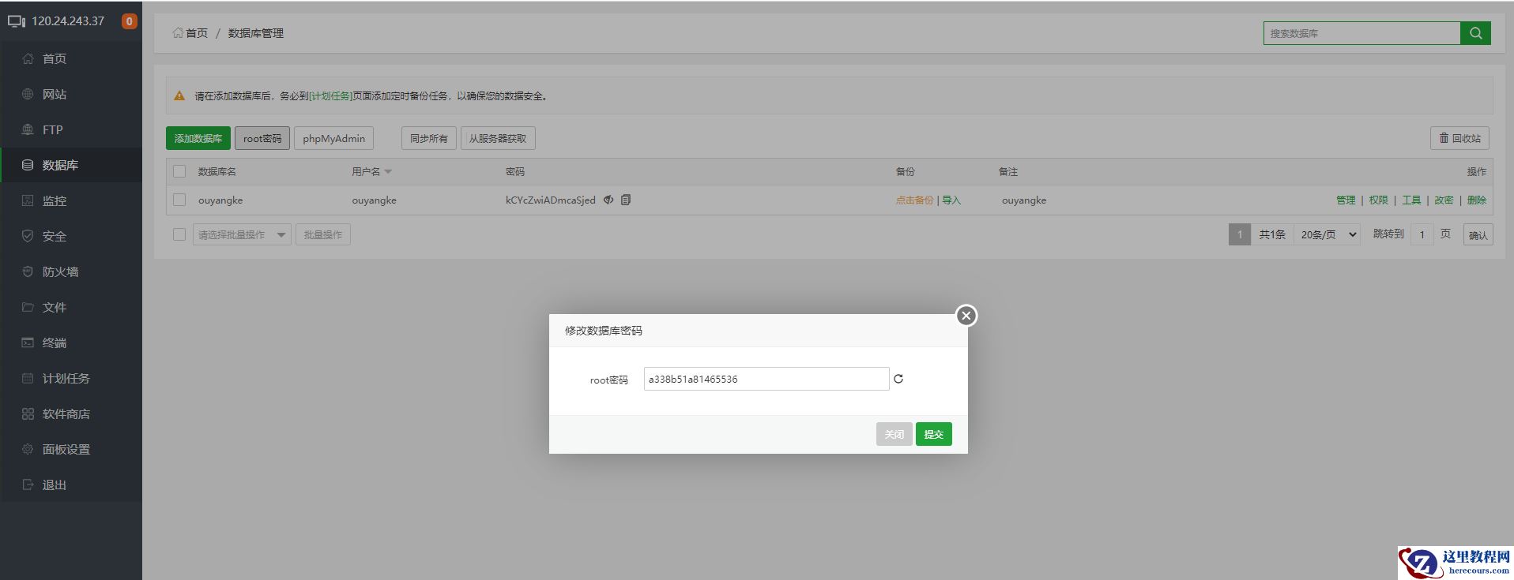Click the 同步所有 button

[429, 138]
